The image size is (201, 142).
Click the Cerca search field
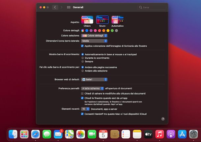(152, 7)
